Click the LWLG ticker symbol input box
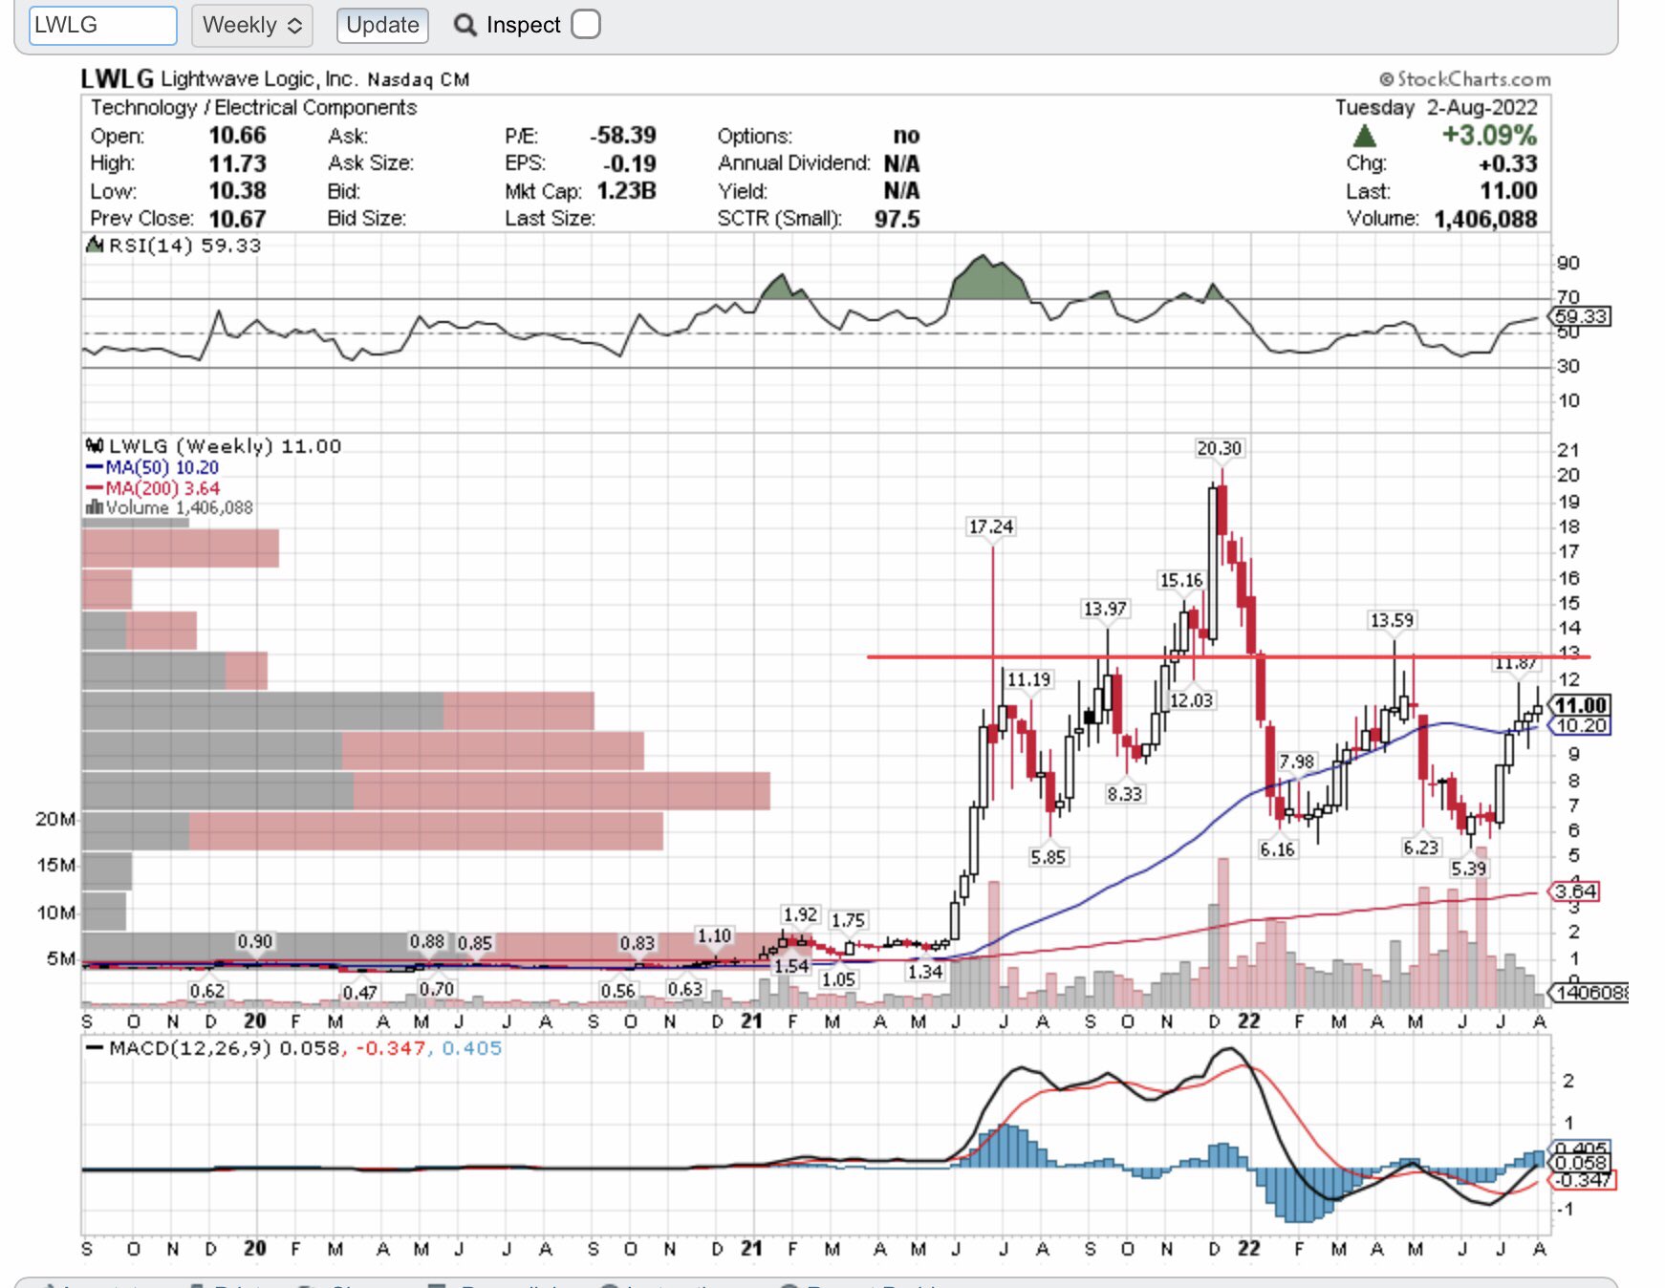The height and width of the screenshot is (1288, 1665). point(103,25)
